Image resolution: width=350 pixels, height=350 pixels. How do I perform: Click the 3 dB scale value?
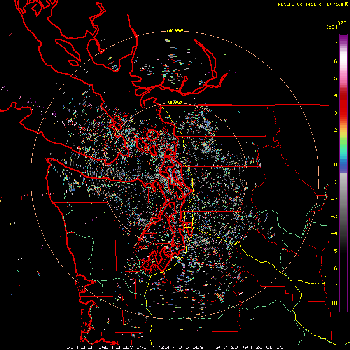tap(336, 113)
